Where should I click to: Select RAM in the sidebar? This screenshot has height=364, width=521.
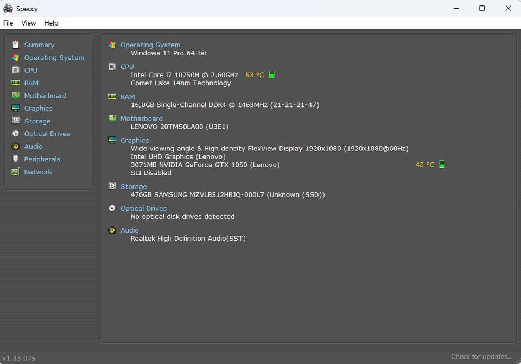pyautogui.click(x=31, y=83)
